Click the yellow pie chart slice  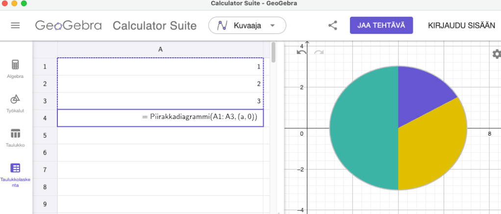coord(431,147)
